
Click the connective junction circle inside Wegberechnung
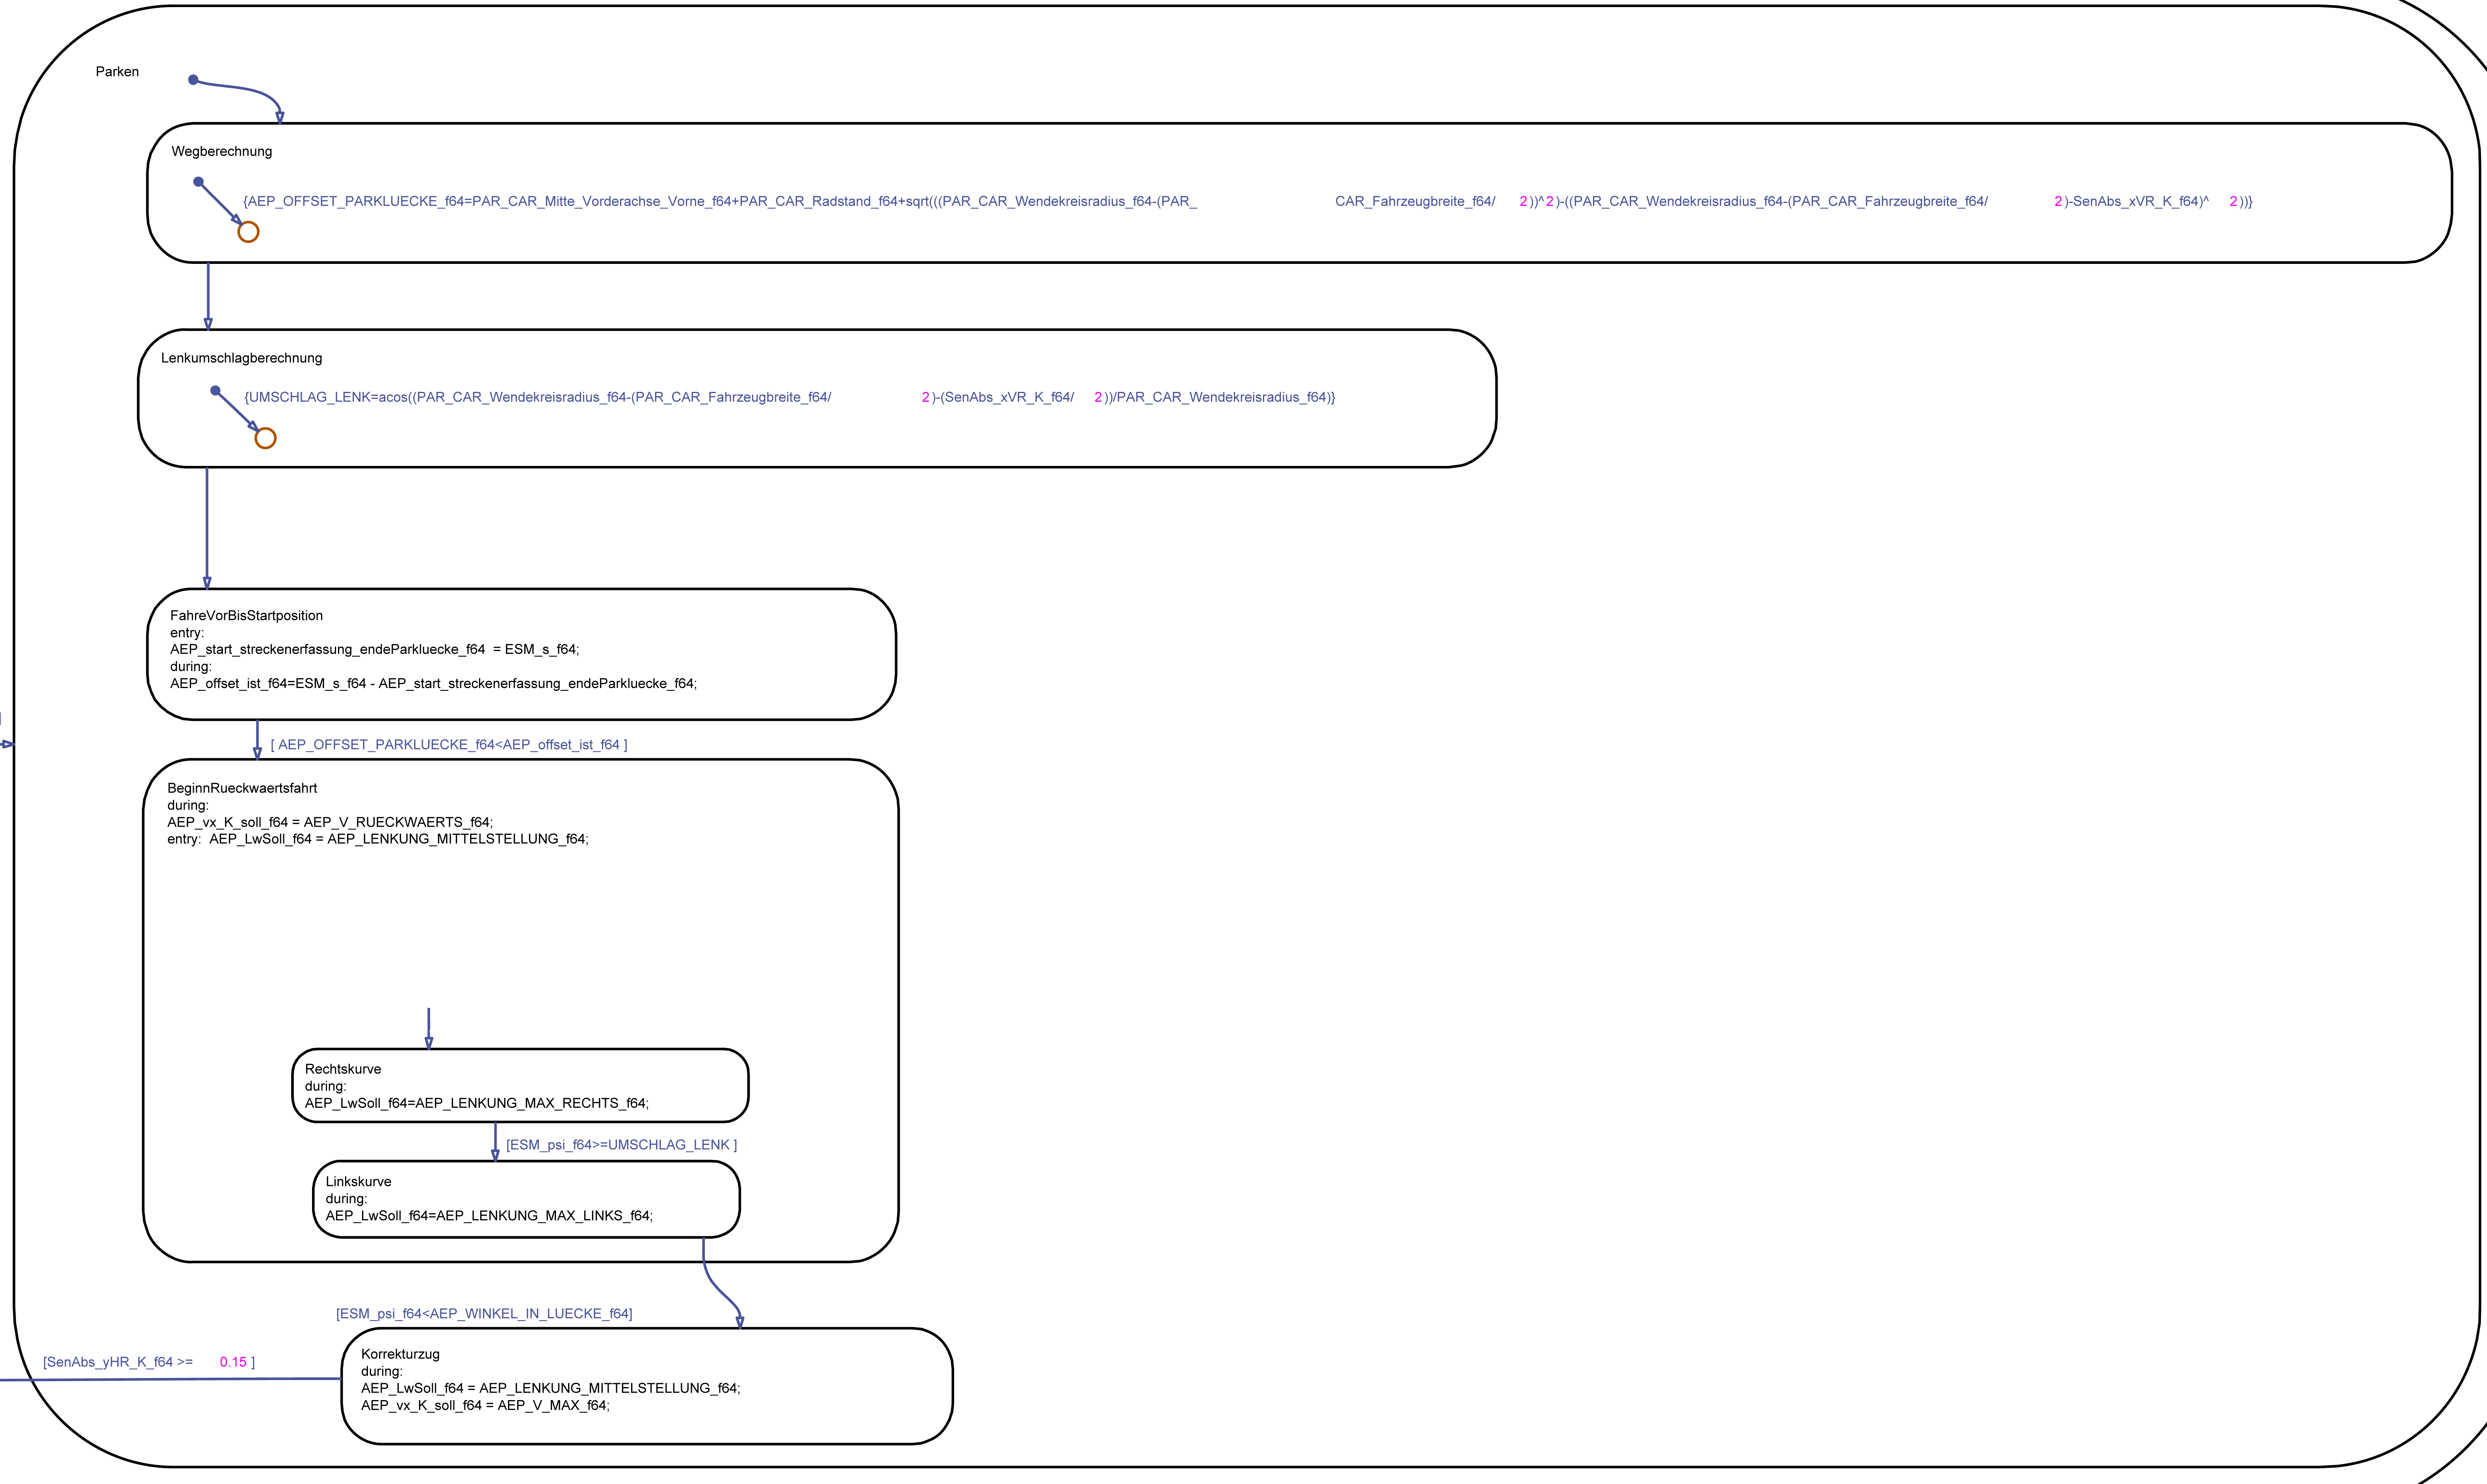[248, 232]
